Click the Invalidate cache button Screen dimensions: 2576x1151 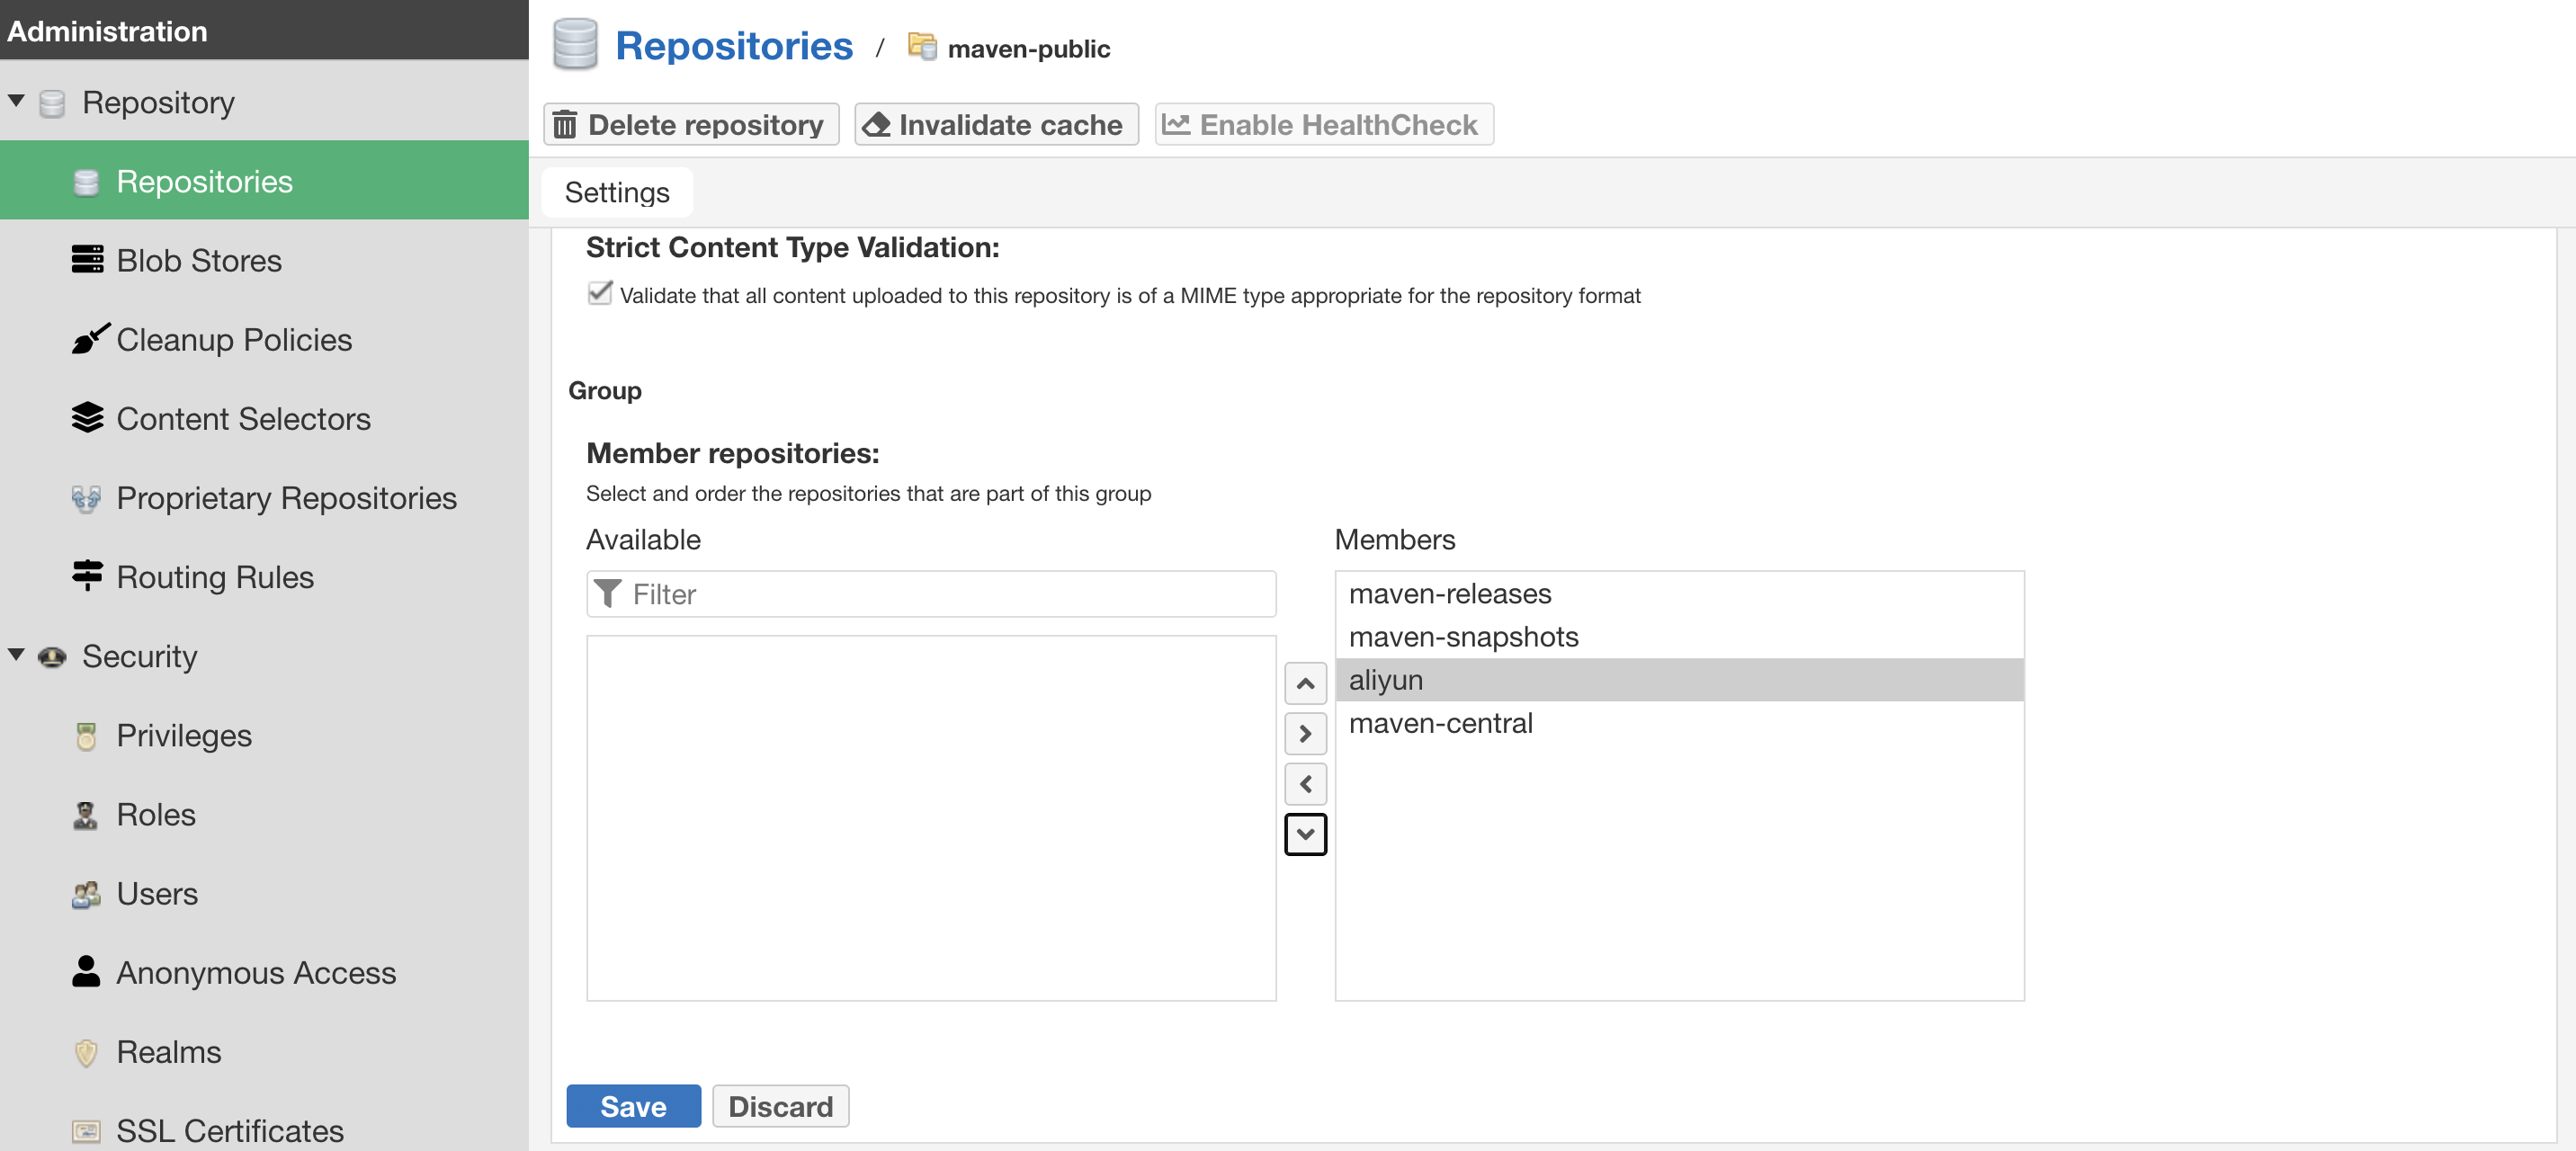pos(996,124)
